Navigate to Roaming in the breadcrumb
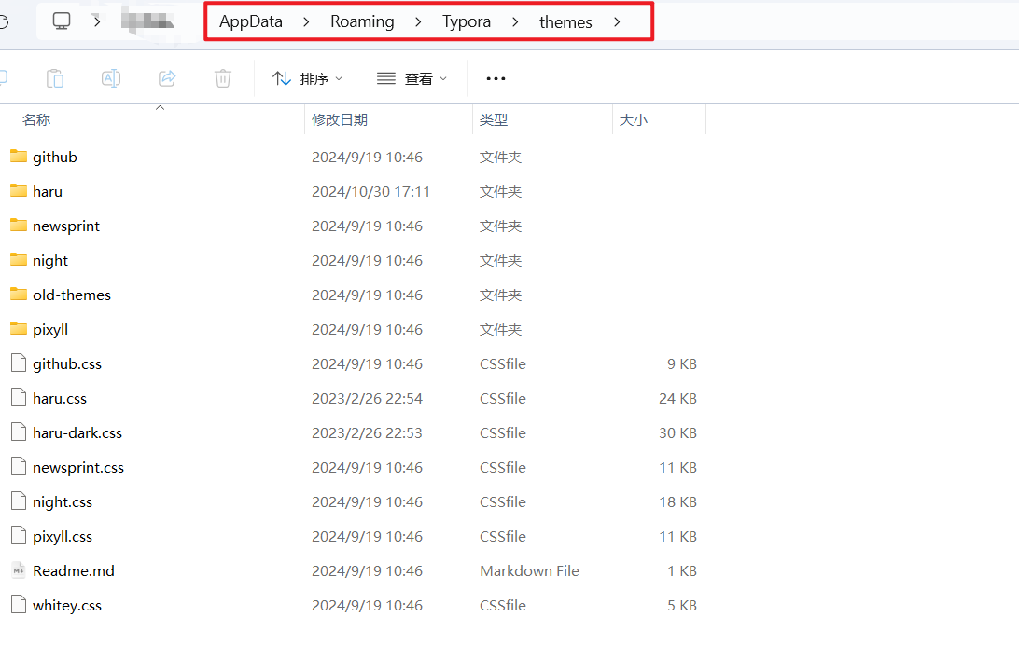 click(x=362, y=21)
